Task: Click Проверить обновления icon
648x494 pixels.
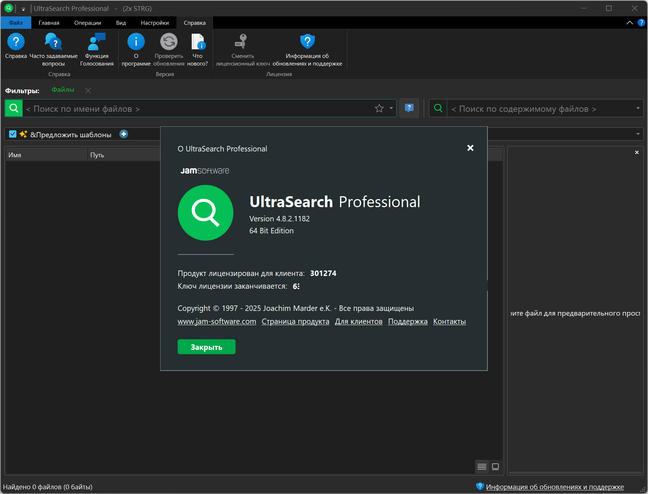Action: (169, 42)
